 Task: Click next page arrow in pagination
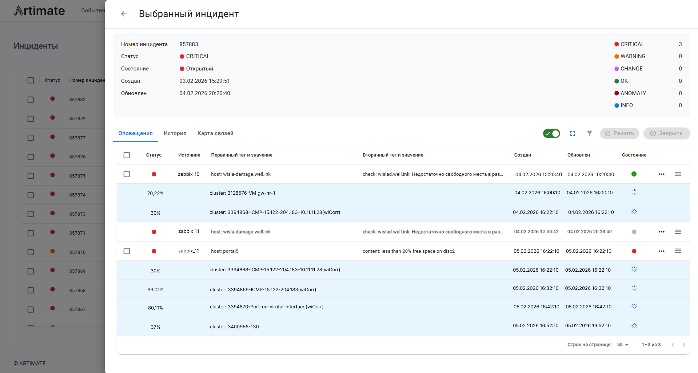coord(684,345)
